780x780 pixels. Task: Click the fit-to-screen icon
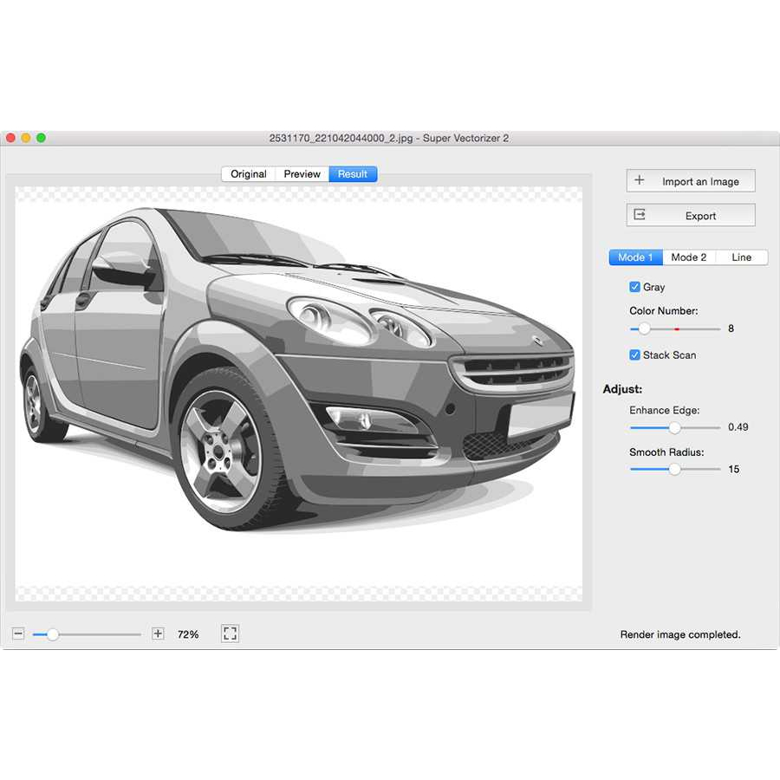click(230, 634)
